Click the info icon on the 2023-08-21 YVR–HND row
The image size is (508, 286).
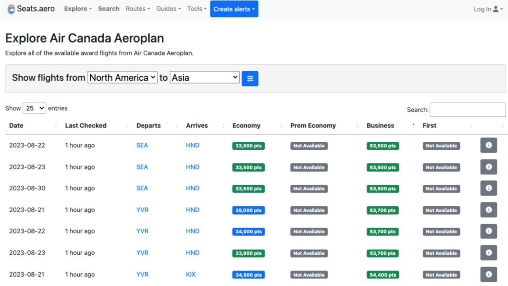(489, 210)
